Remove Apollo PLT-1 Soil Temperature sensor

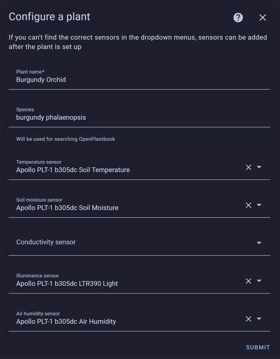tap(248, 167)
